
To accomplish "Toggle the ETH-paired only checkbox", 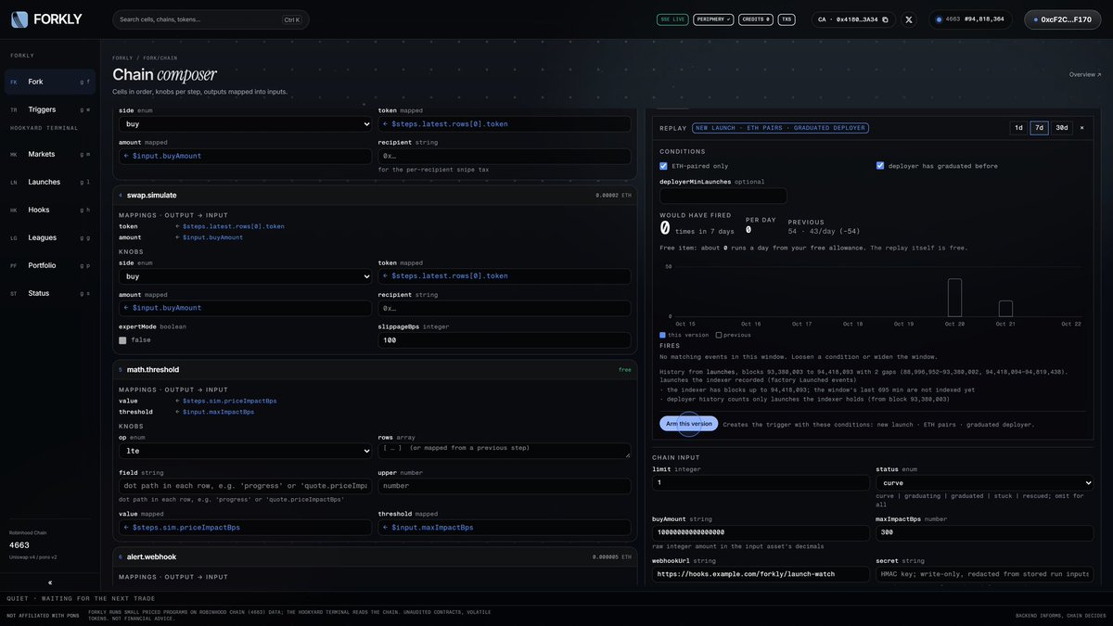I will click(x=663, y=166).
